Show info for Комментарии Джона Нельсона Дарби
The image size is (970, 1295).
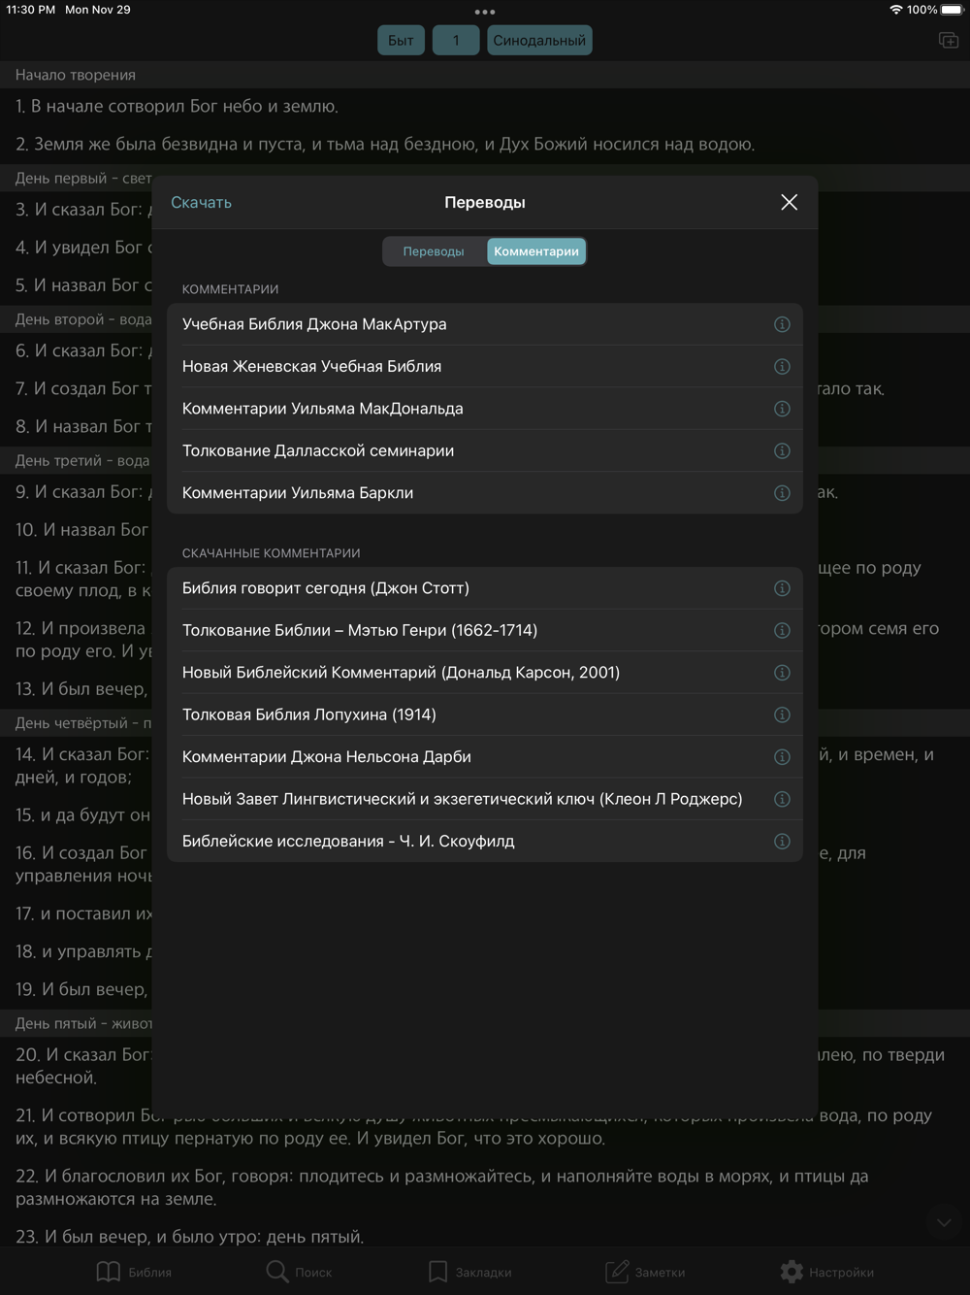pyautogui.click(x=782, y=757)
